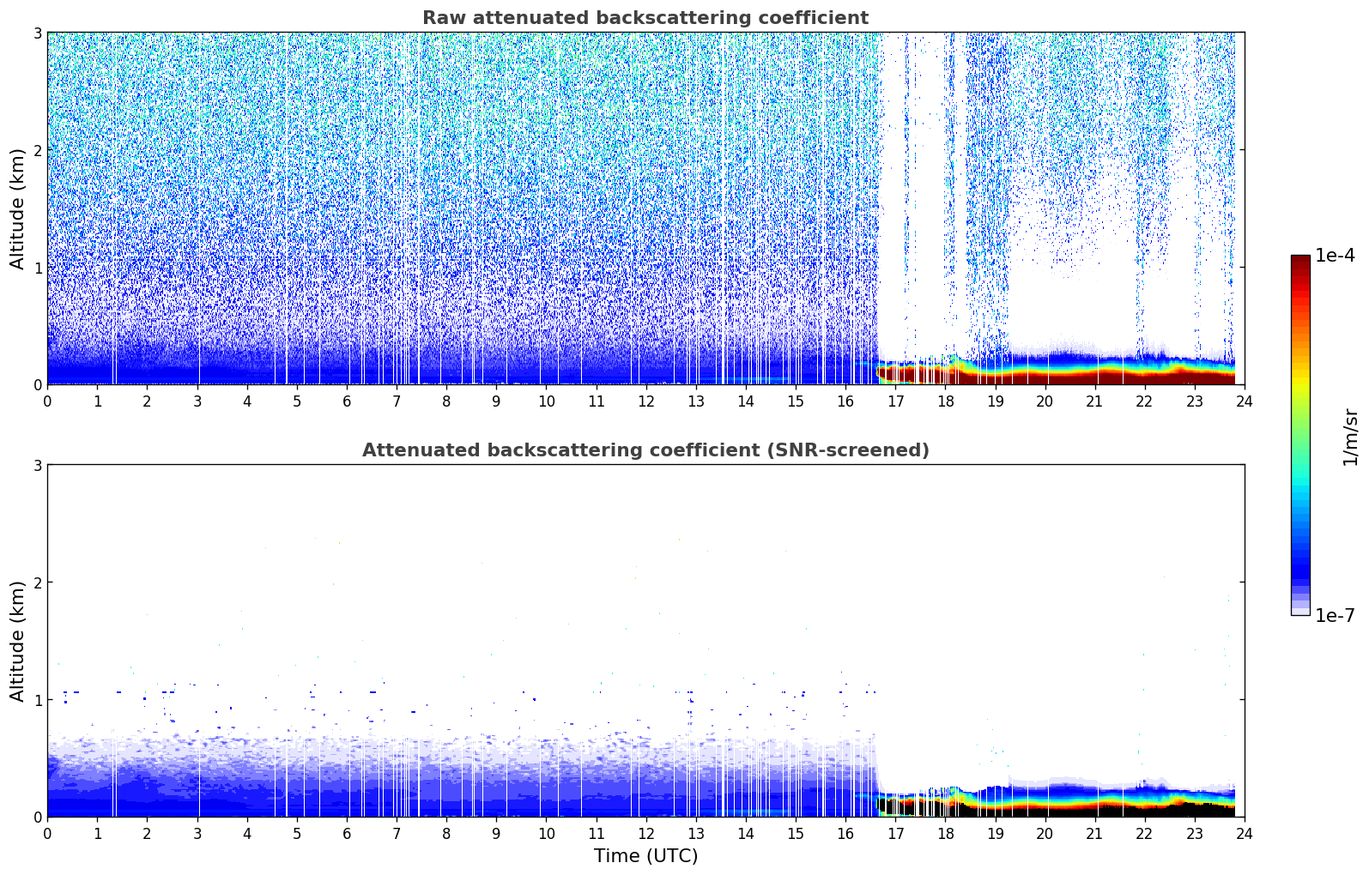Screen dimensions: 1369x875
Task: Click hour 18 tick label on bottom plot
Action: pos(945,833)
